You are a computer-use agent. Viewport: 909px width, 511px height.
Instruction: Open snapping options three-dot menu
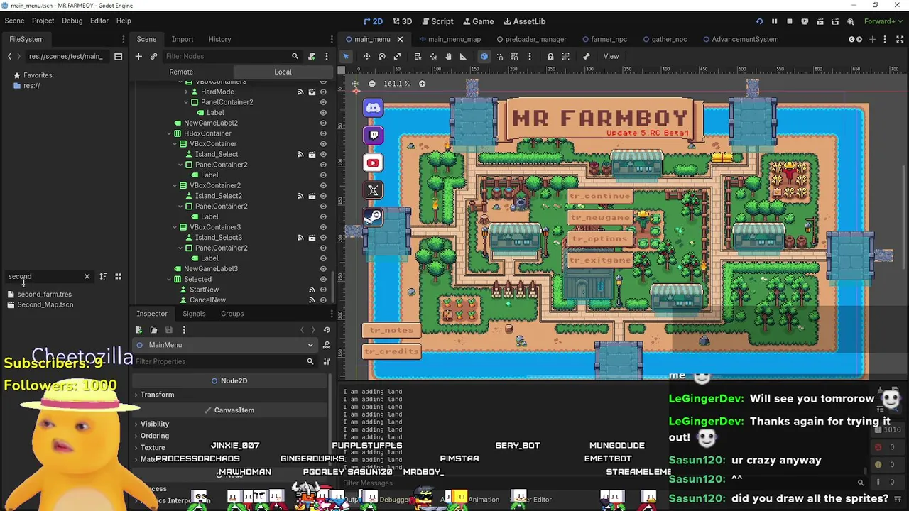point(529,56)
